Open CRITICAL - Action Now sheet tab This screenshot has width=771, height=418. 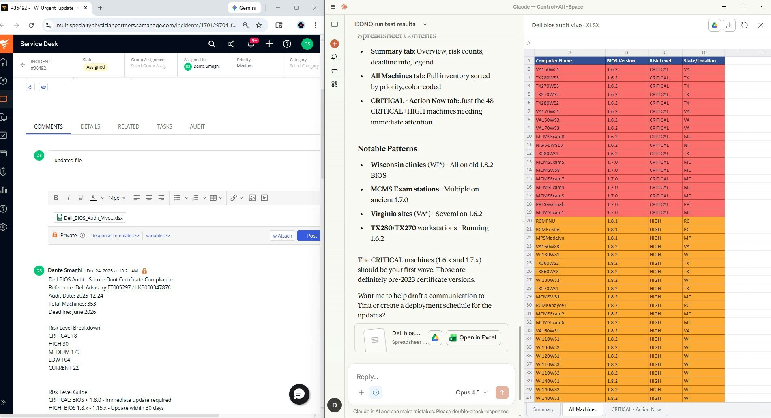click(636, 409)
